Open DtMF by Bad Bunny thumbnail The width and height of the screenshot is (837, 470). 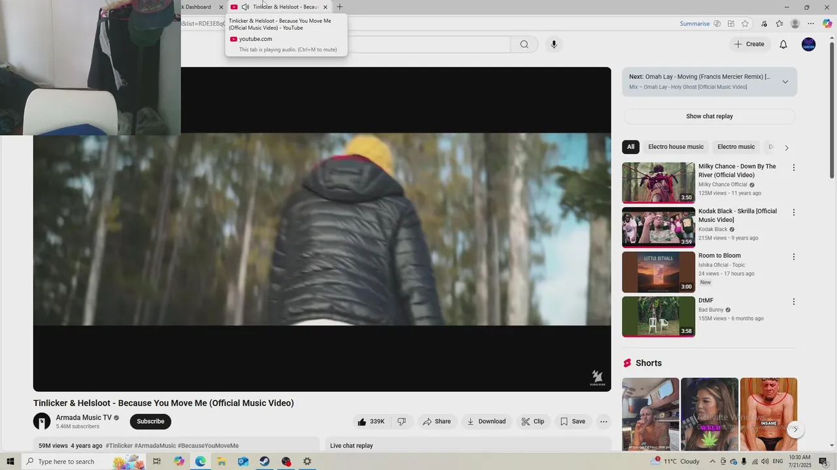pos(658,317)
